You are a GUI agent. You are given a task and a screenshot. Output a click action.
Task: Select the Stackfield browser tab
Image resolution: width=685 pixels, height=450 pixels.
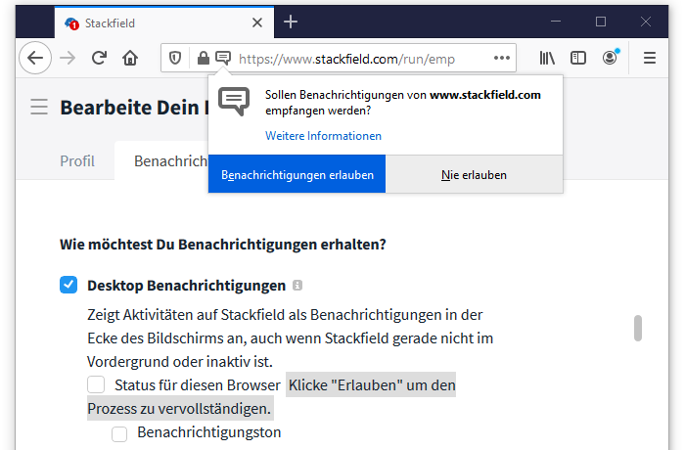click(164, 22)
